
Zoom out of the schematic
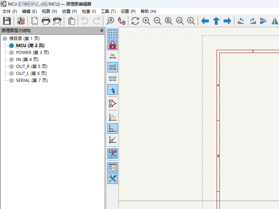(x=158, y=21)
